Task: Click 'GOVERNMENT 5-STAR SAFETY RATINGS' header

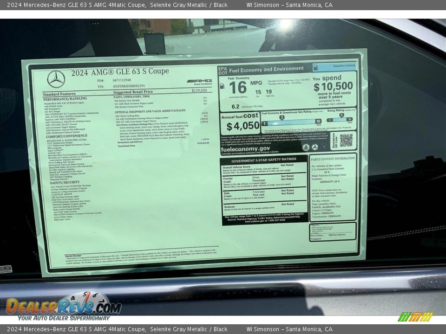Action: point(264,160)
